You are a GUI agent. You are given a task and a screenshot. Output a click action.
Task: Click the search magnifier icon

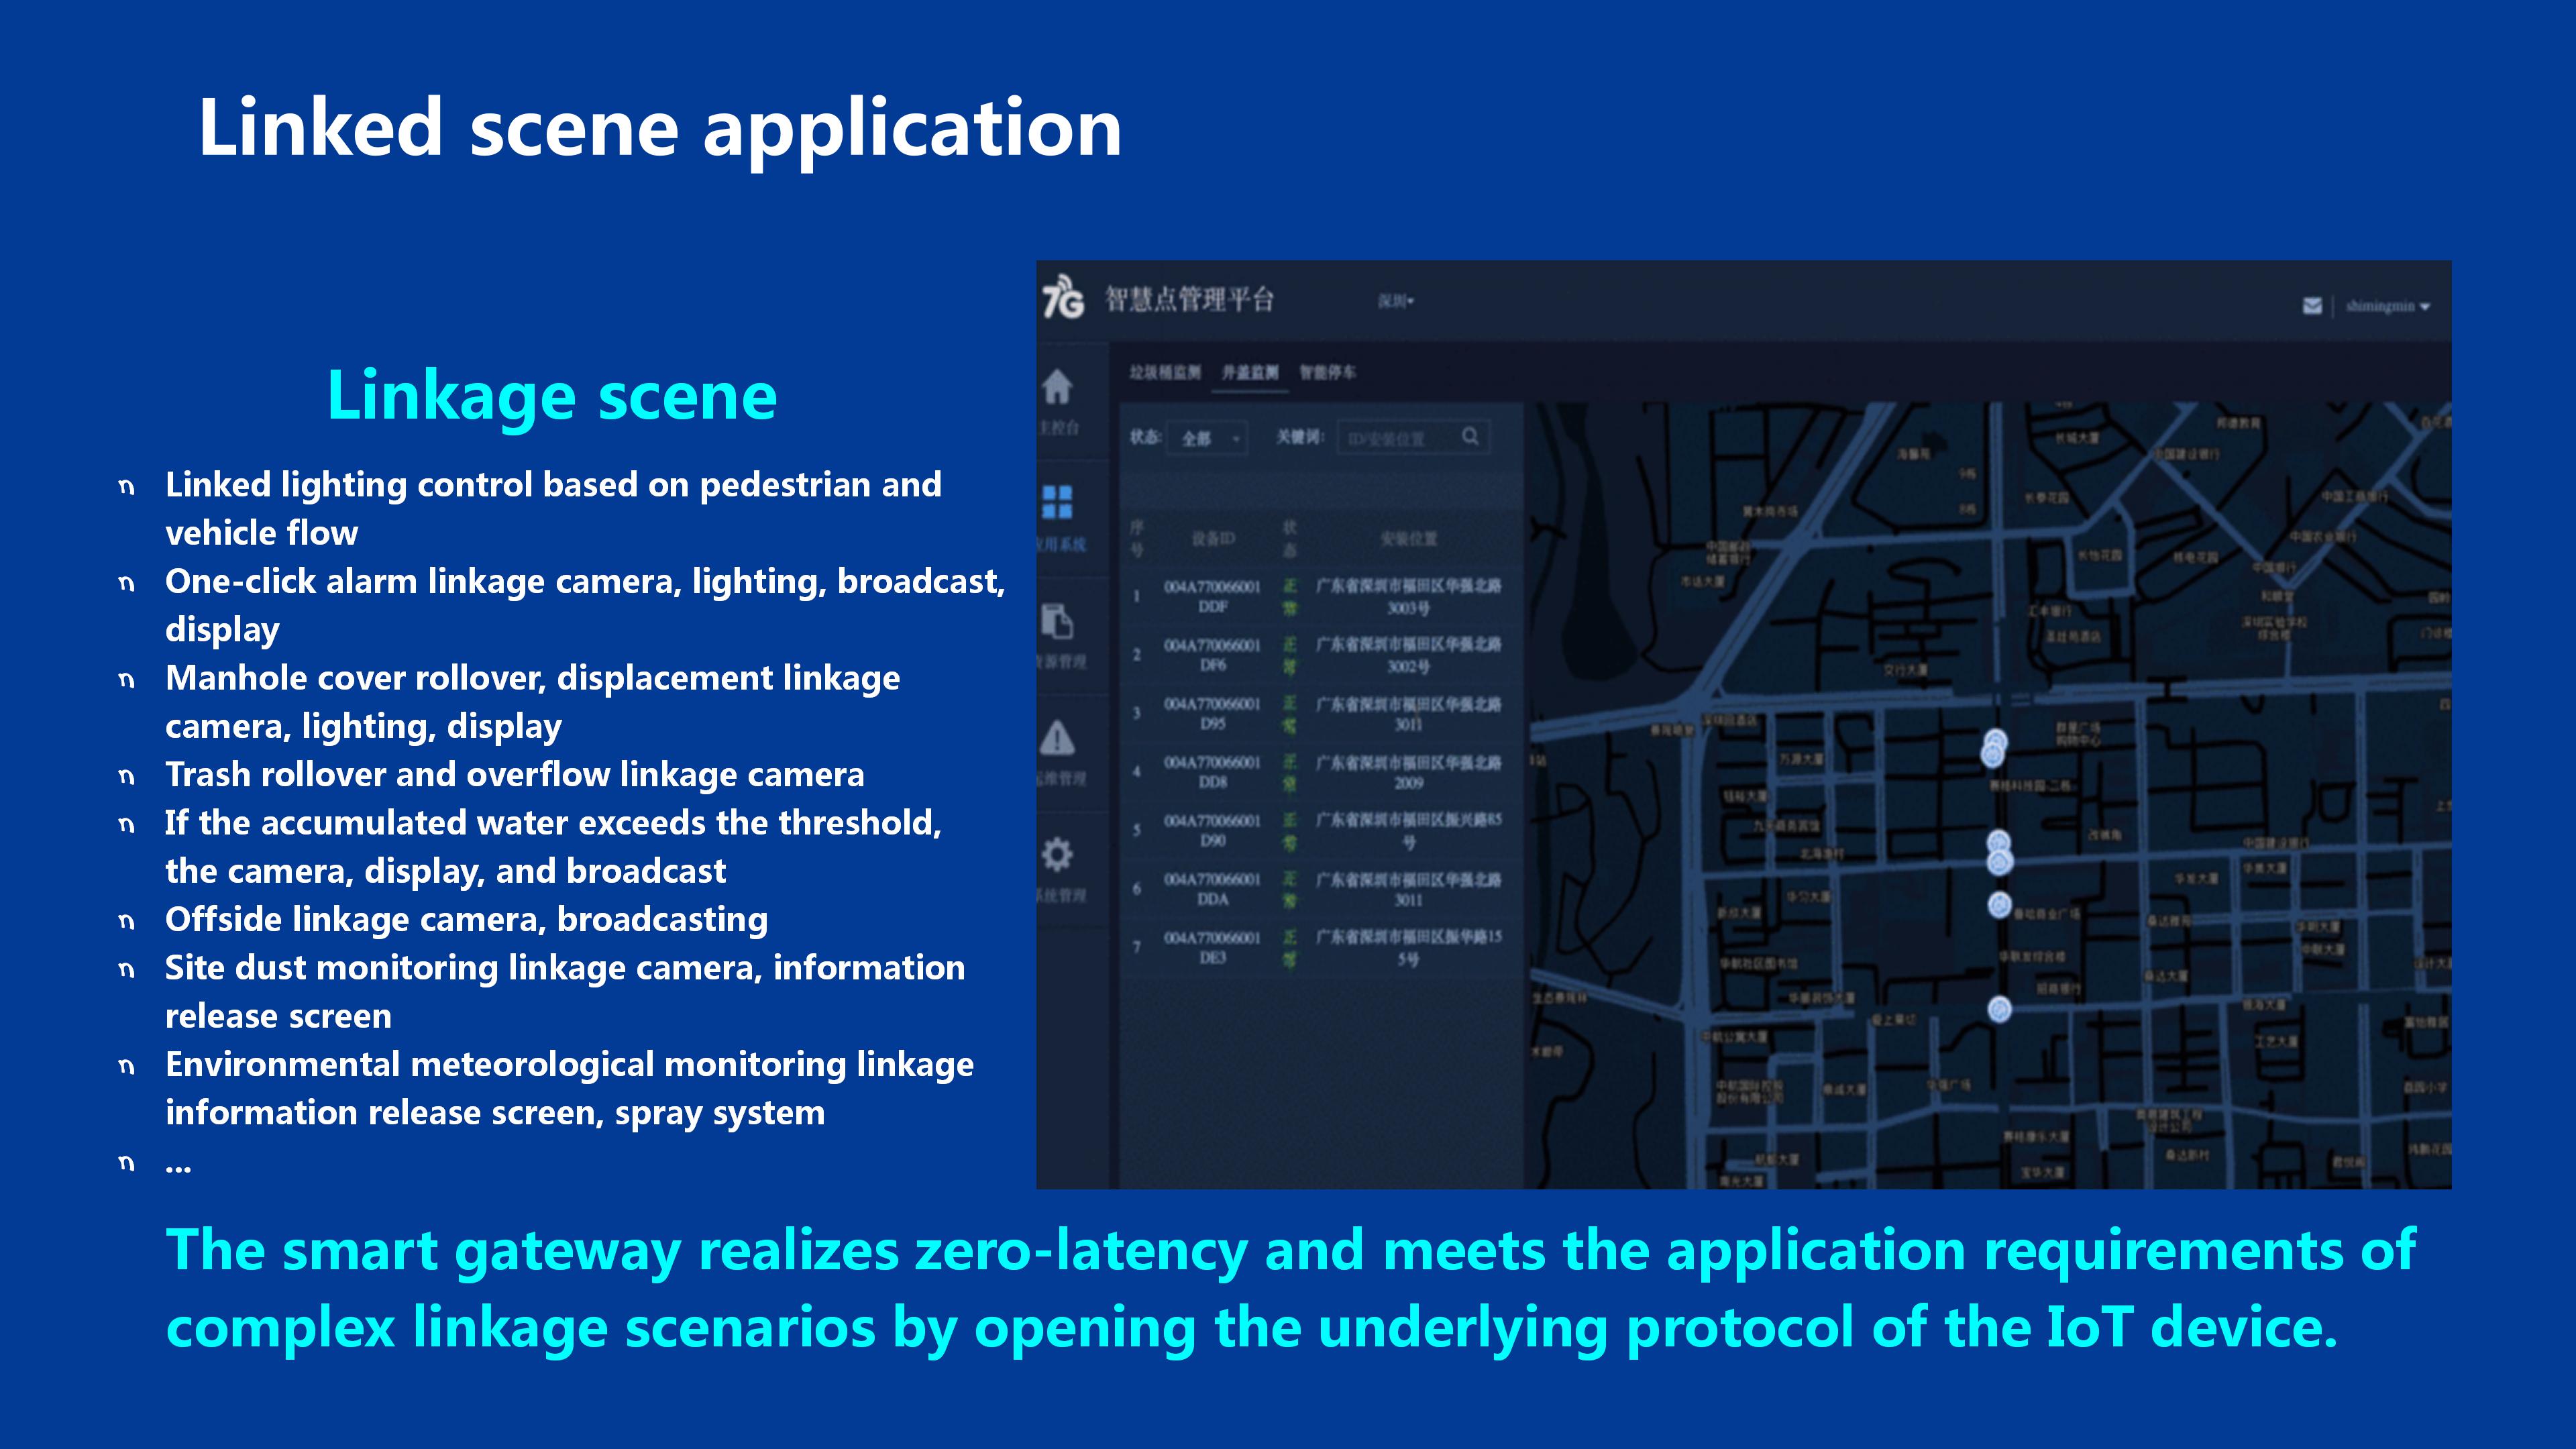point(1470,436)
